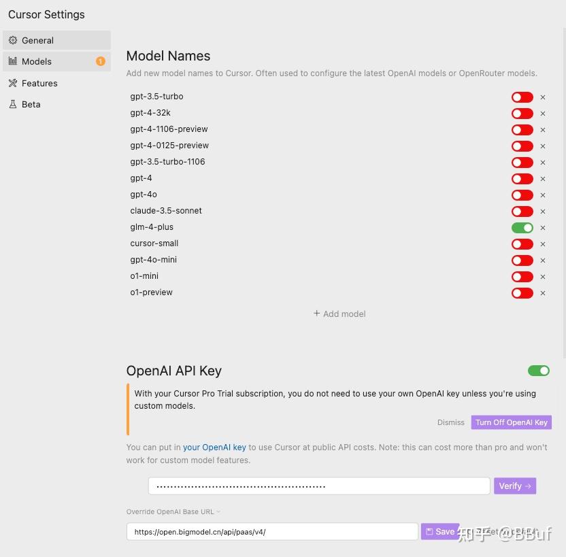The height and width of the screenshot is (557, 566).
Task: Remove the o1-preview model with X icon
Action: click(x=543, y=293)
